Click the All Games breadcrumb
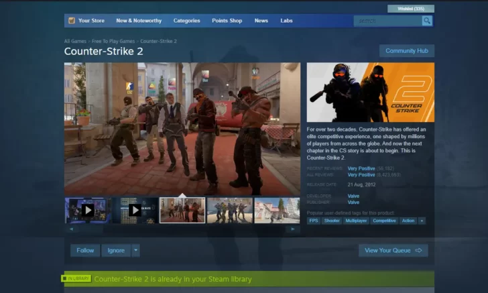Image resolution: width=488 pixels, height=293 pixels. pos(75,41)
